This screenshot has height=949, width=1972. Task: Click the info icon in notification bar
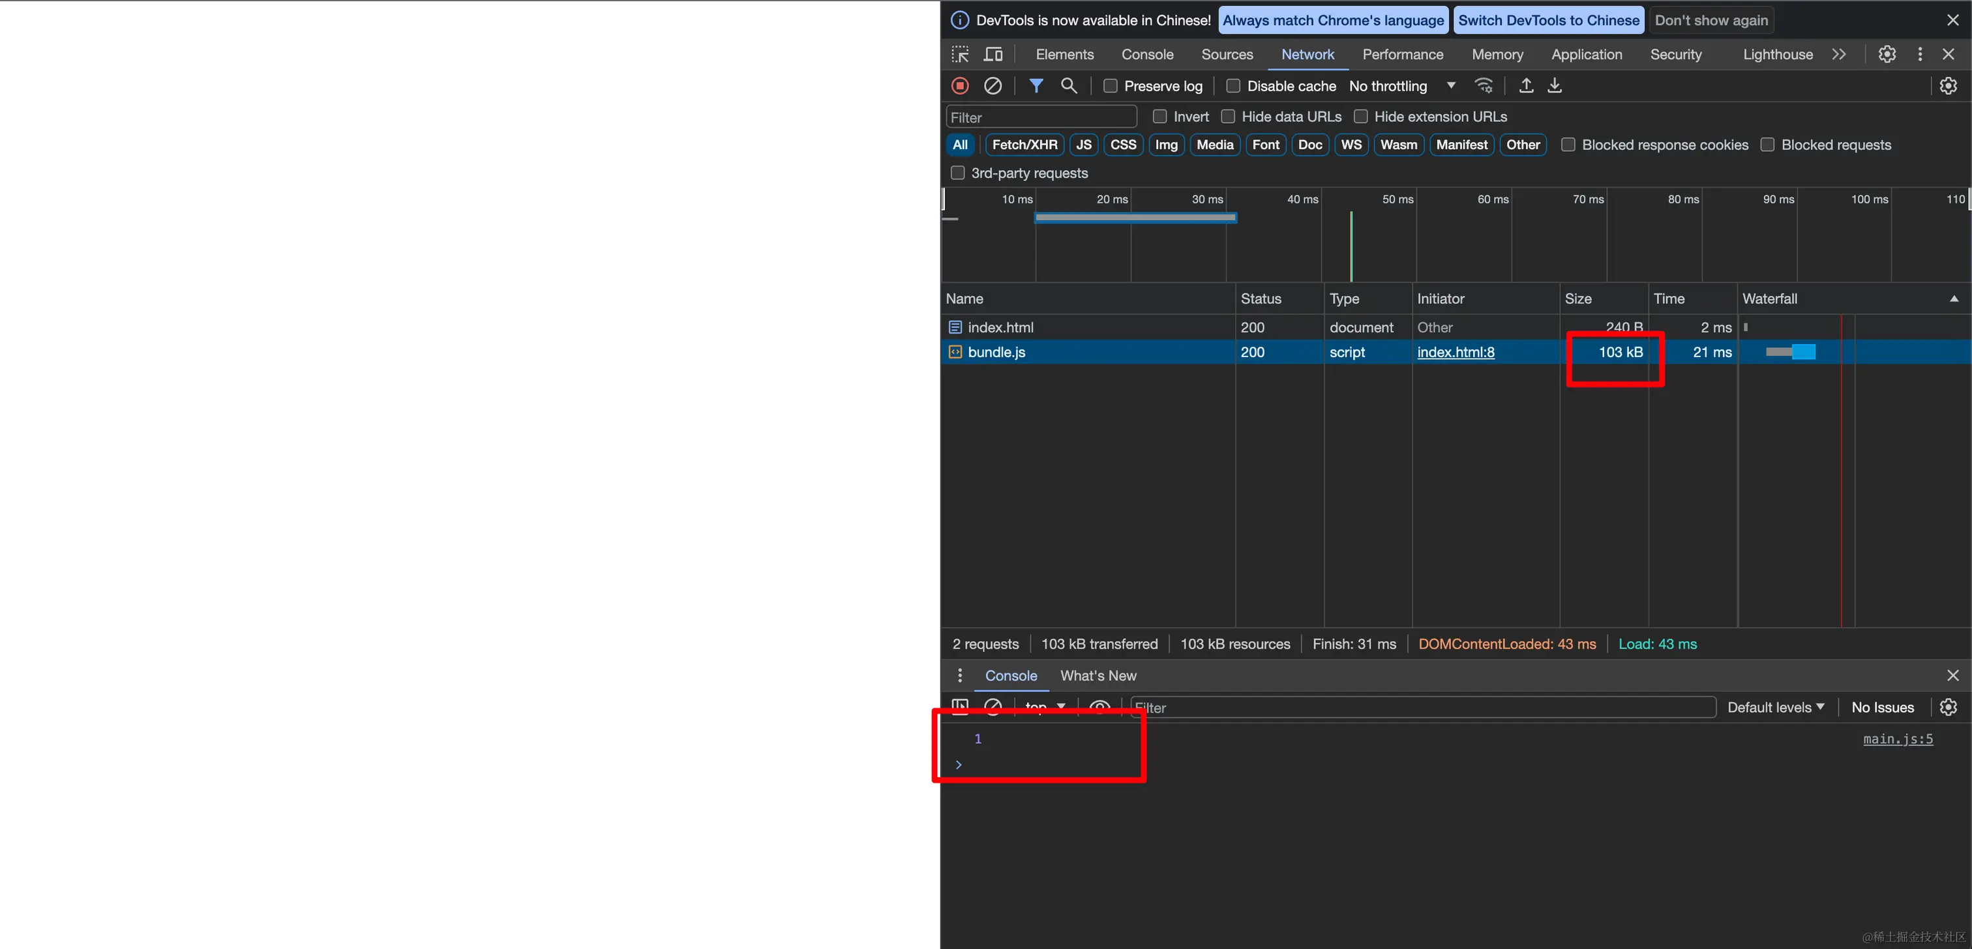960,21
